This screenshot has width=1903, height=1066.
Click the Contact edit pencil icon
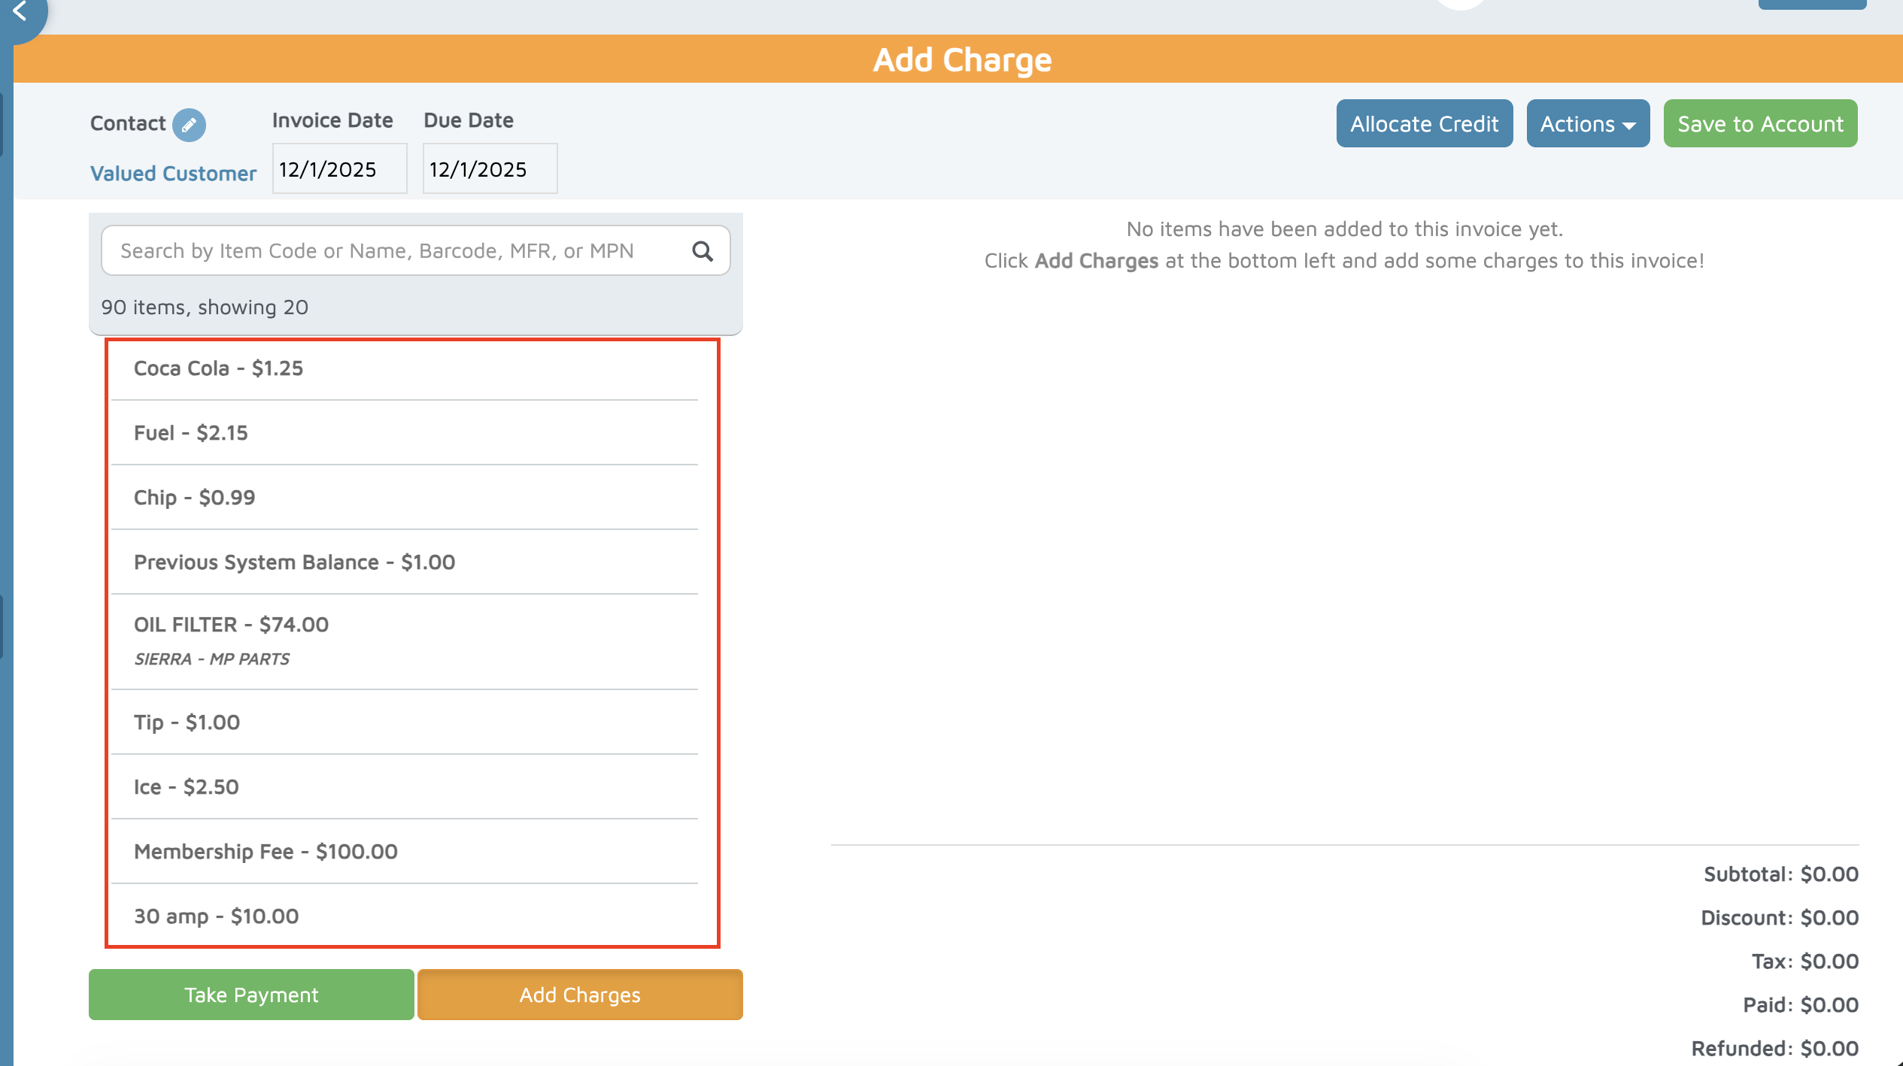(189, 125)
